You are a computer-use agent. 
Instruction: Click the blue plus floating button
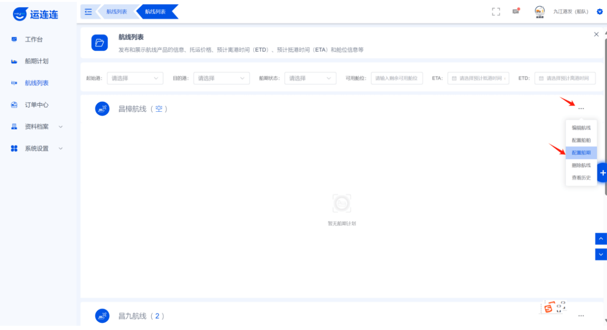[x=602, y=173]
